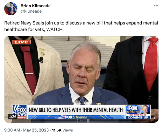Viewport: 163px width, 136px height.
Task: Click the Fox & Friends coming up graphic
Action: (138, 112)
